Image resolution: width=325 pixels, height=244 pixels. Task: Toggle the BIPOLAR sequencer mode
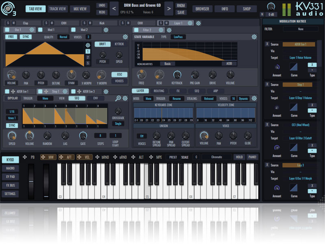(x=13, y=98)
